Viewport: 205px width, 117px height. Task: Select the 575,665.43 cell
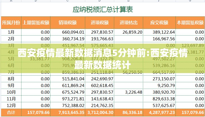100,45
